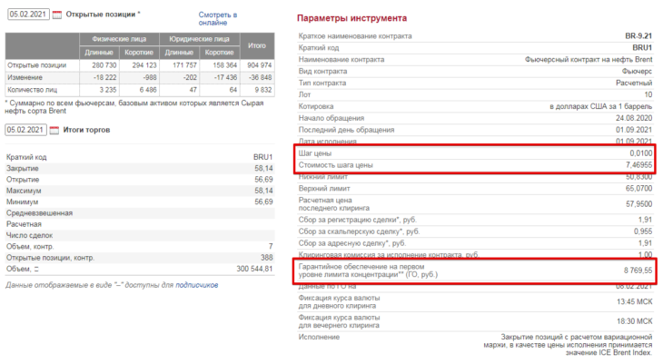The image size is (663, 364).
Task: Click price step cost 7,46955
Action: tap(638, 165)
